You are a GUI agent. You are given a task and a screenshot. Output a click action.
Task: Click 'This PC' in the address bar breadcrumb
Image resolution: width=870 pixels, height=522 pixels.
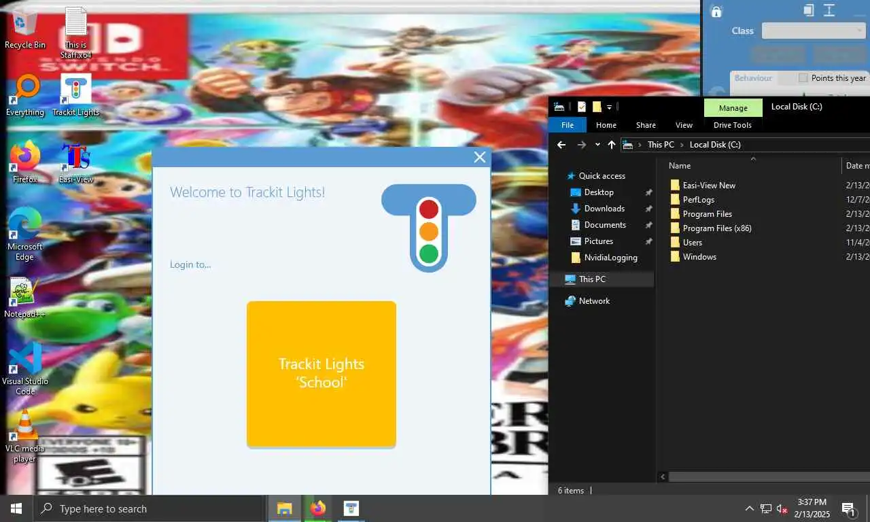click(661, 145)
